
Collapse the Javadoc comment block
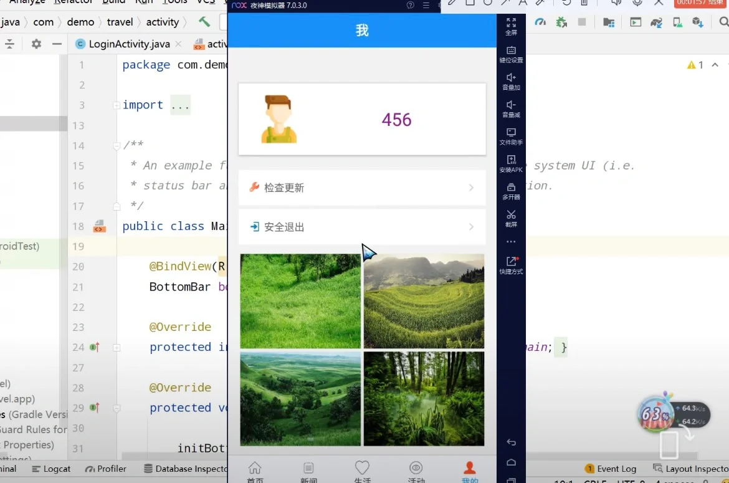[x=116, y=145]
